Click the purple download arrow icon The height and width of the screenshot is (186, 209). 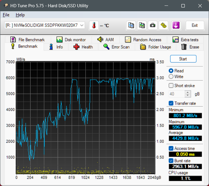[176, 25]
